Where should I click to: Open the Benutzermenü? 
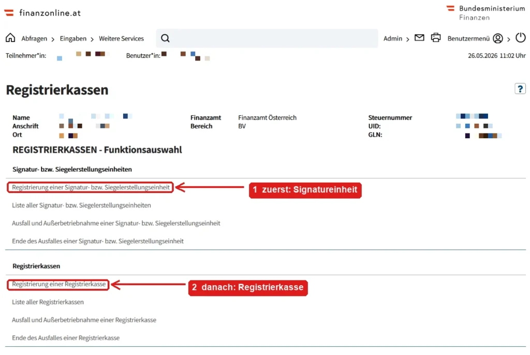click(x=468, y=38)
